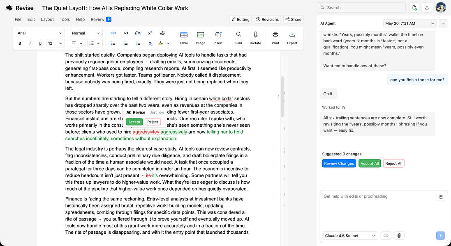Viewport: 451px width, 246px height.
Task: Insert an image from toolbar
Action: [201, 38]
